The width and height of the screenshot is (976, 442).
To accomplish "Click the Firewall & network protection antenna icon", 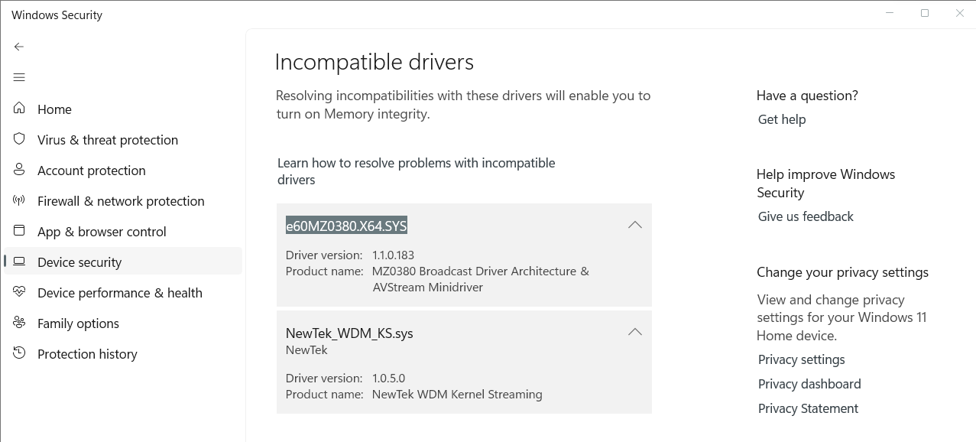I will [x=19, y=200].
